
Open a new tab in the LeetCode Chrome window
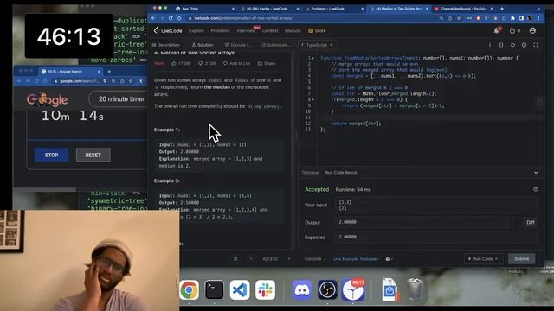click(x=502, y=9)
